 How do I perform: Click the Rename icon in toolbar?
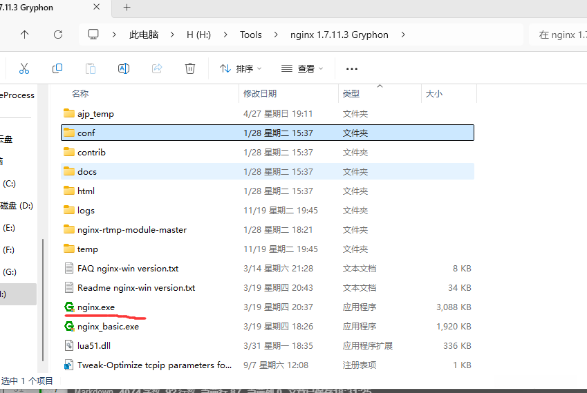[124, 68]
